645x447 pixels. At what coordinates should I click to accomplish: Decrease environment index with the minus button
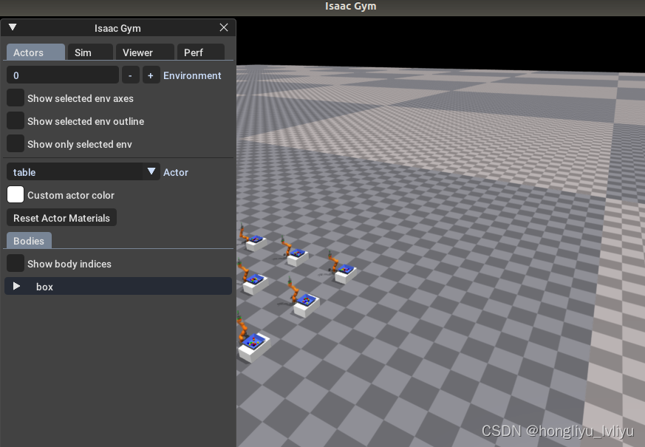[x=130, y=75]
